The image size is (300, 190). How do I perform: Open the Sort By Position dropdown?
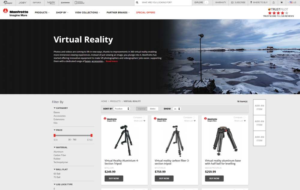point(122,109)
